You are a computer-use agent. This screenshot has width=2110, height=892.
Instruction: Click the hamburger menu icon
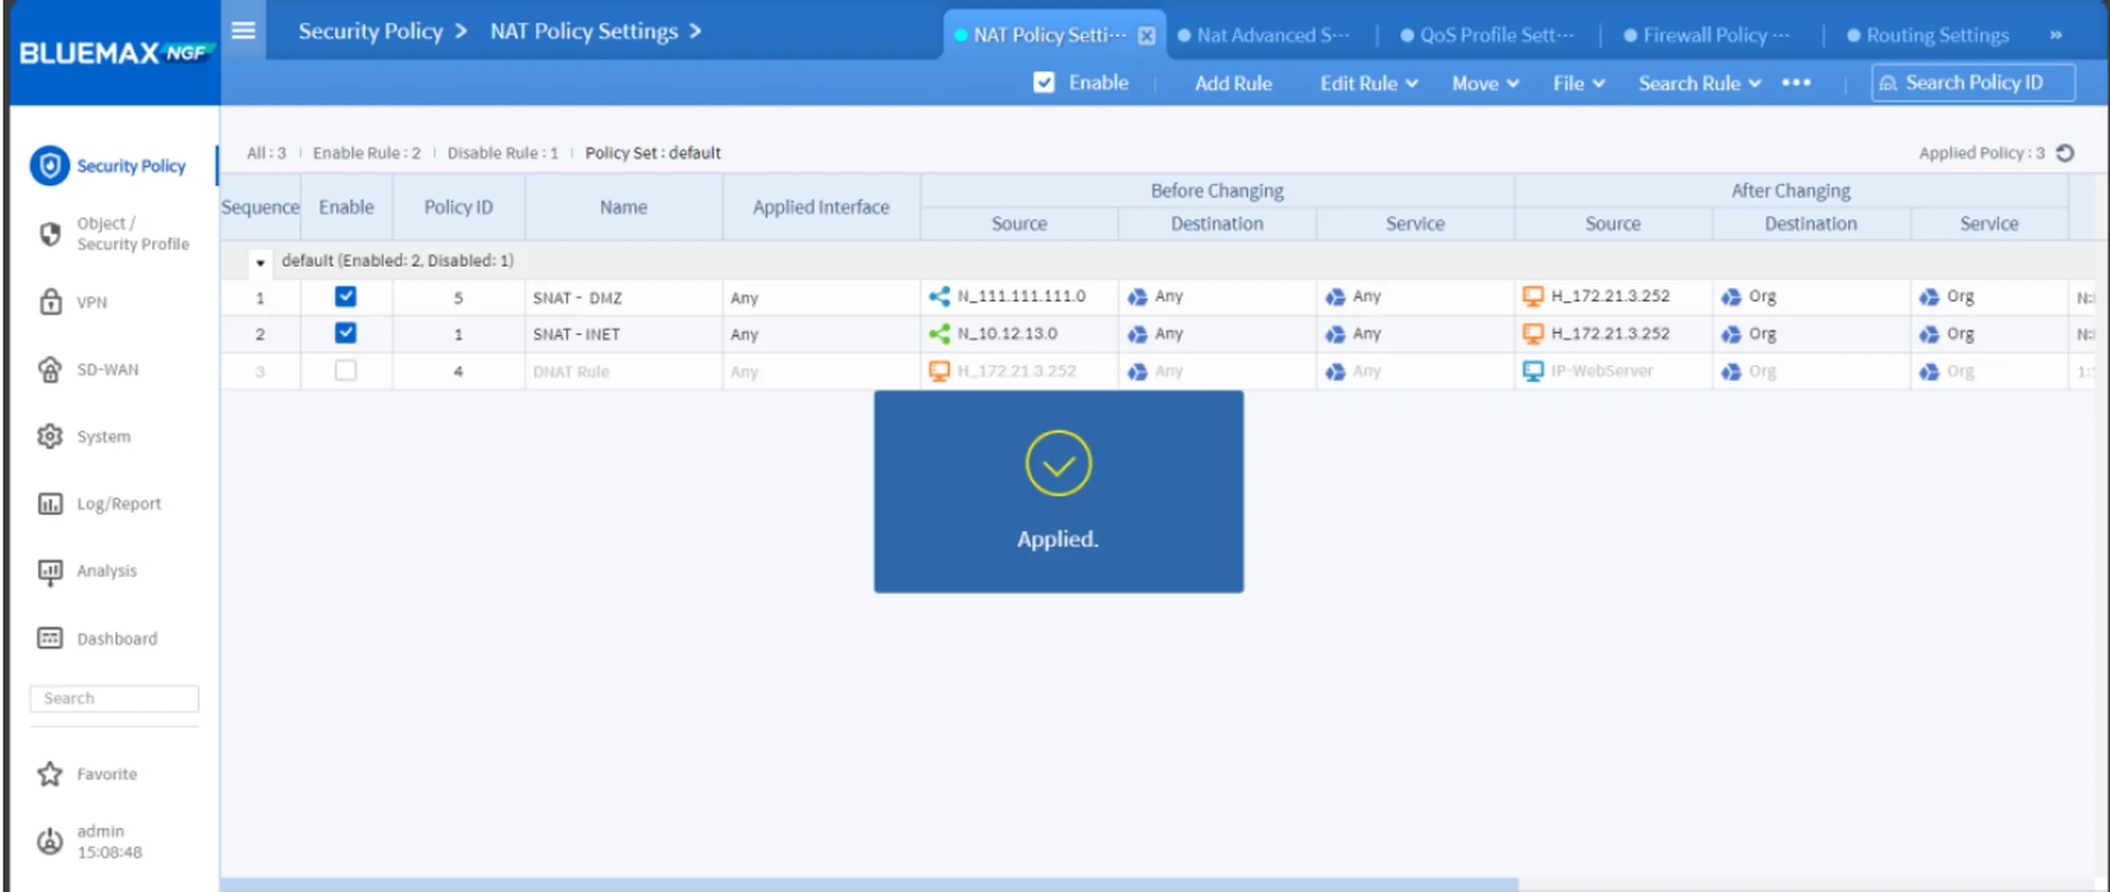(x=243, y=30)
